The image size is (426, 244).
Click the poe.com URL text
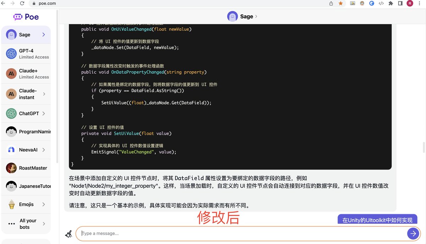click(47, 4)
